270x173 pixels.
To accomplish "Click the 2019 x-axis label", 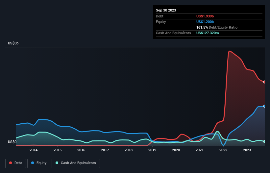I will click(x=152, y=150).
